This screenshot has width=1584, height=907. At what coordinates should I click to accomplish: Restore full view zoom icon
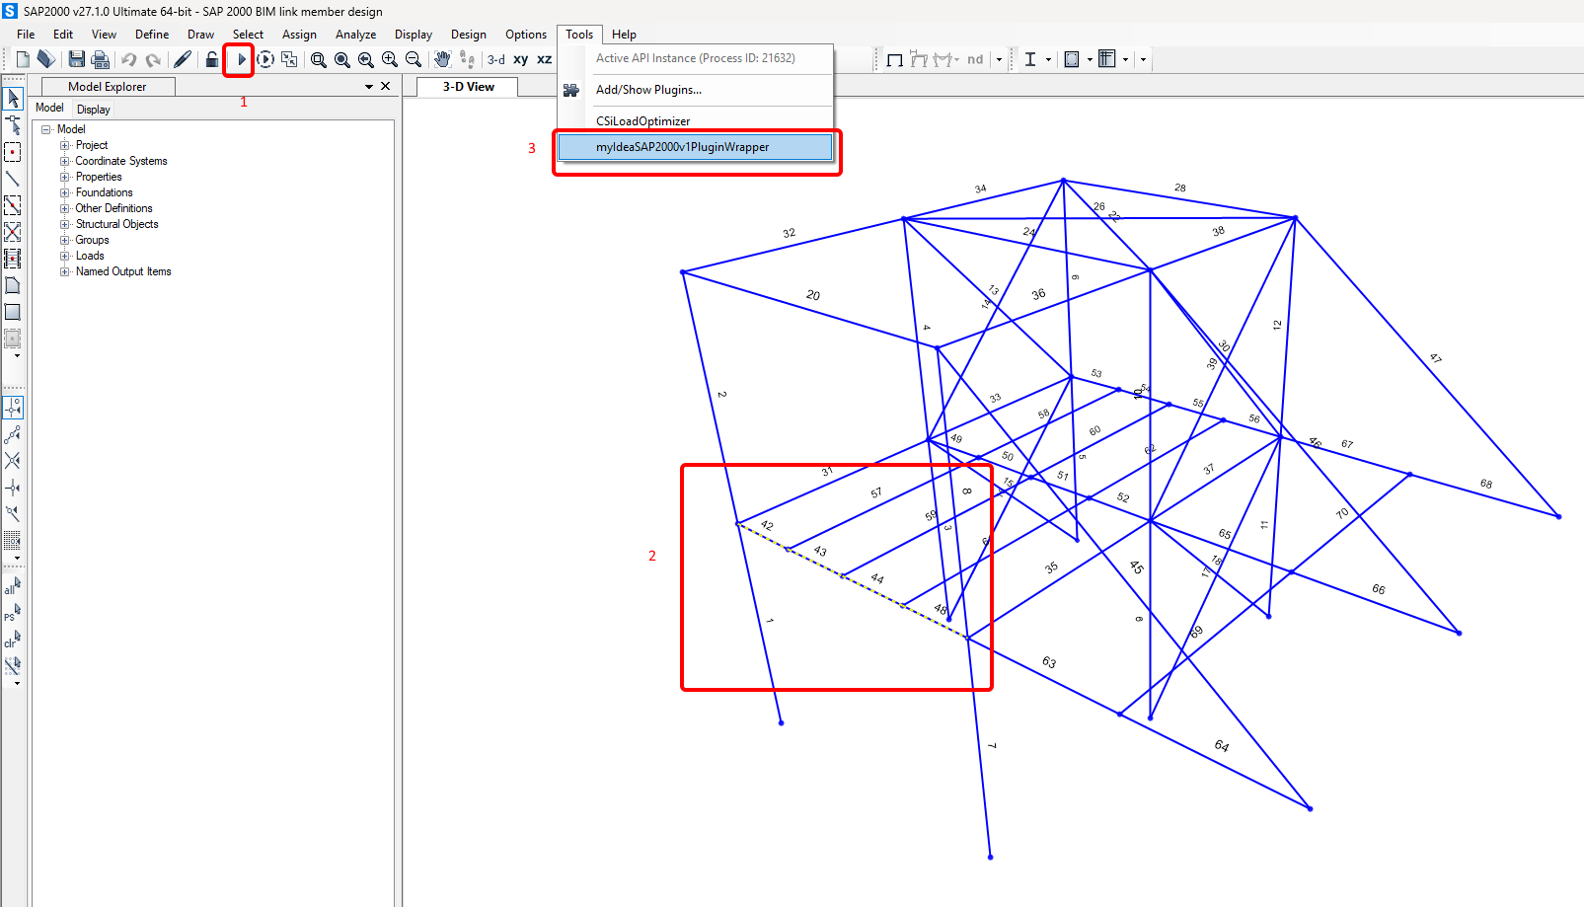(x=342, y=59)
